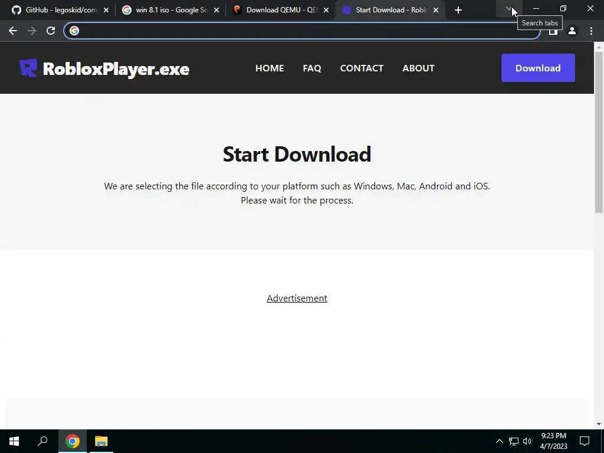Click the page scrollbar thumb
Viewport: 604px width, 453px height.
click(x=599, y=132)
